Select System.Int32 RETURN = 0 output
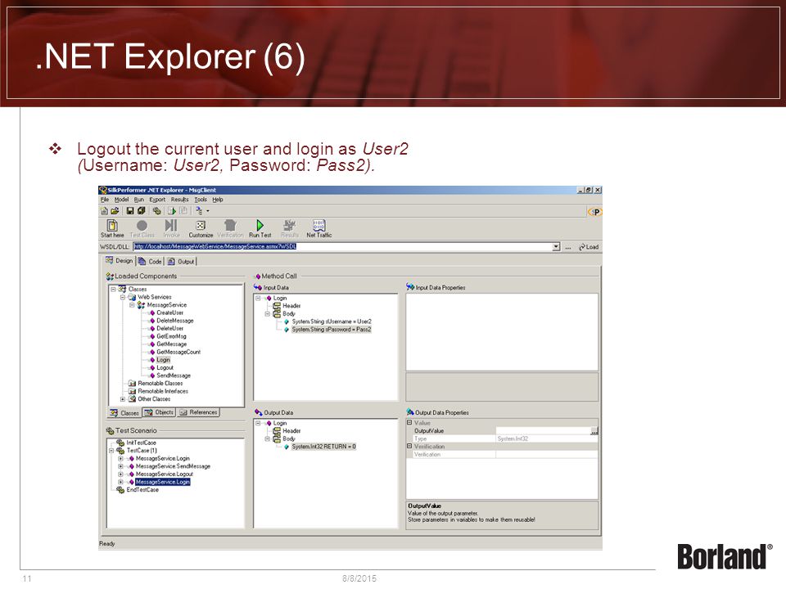The height and width of the screenshot is (589, 786). 323,447
